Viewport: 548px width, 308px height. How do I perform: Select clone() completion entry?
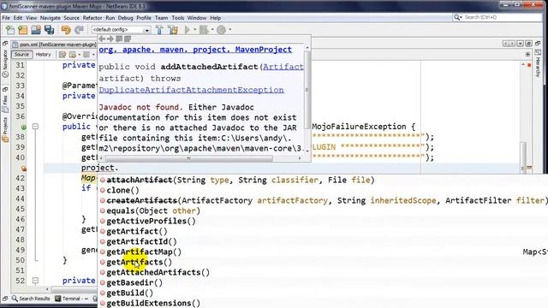pos(119,190)
